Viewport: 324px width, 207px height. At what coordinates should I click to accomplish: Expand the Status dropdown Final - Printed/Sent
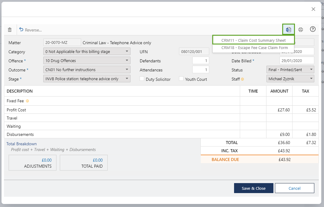click(x=290, y=70)
